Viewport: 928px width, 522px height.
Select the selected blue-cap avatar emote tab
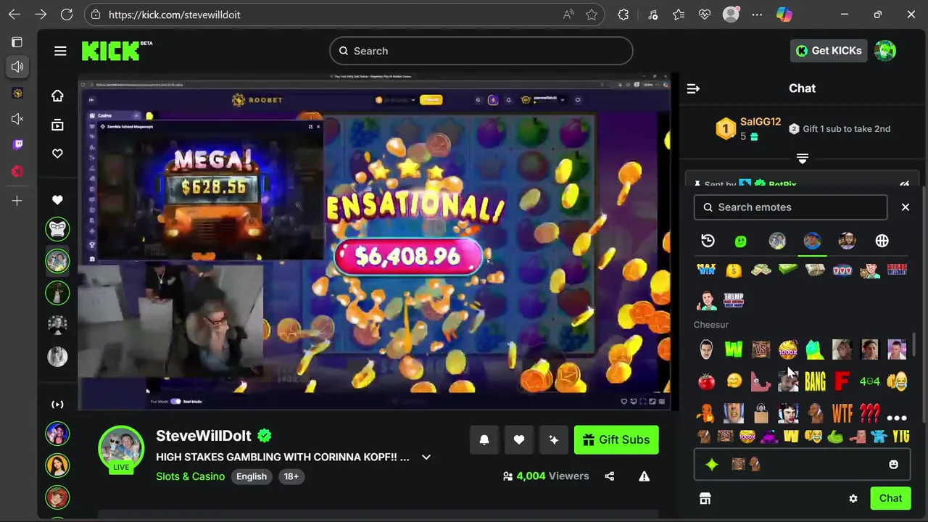[x=812, y=241]
